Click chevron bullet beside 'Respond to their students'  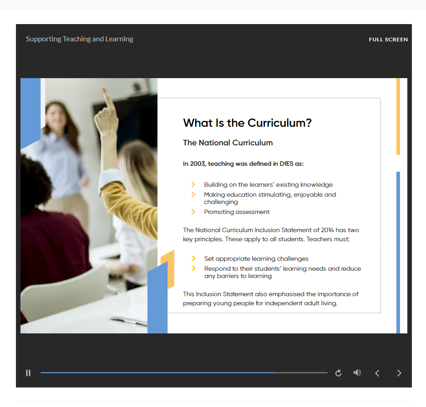pos(193,268)
